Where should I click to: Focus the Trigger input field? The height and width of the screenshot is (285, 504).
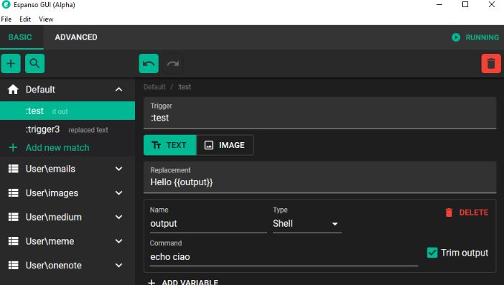[x=319, y=113]
